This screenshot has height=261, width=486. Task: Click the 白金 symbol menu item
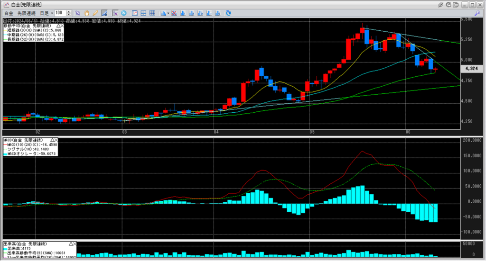coord(9,13)
